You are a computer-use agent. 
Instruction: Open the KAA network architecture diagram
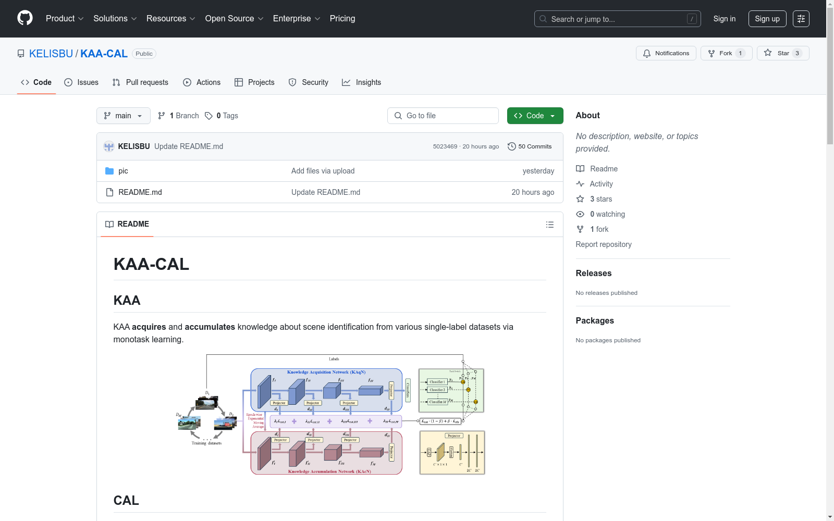[330, 415]
